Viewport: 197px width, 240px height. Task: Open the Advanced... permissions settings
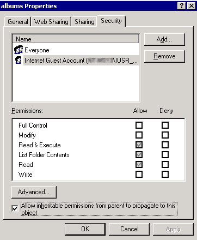click(x=34, y=192)
